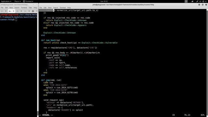
Task: Maximize the vim terminal window
Action: 203,5
